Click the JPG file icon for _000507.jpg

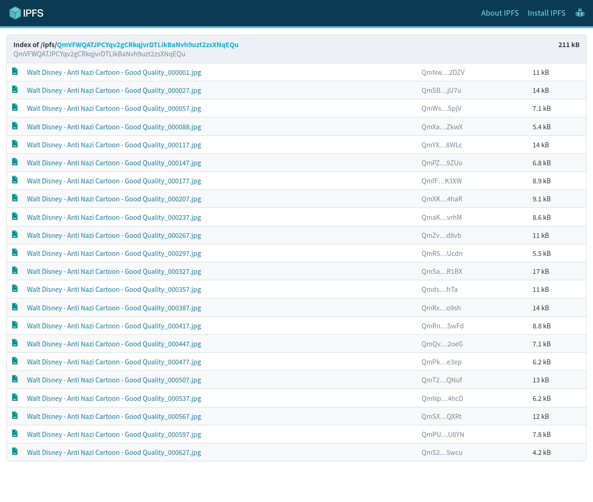click(x=15, y=379)
